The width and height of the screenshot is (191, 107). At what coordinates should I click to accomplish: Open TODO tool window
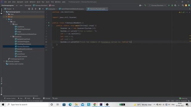point(27,98)
